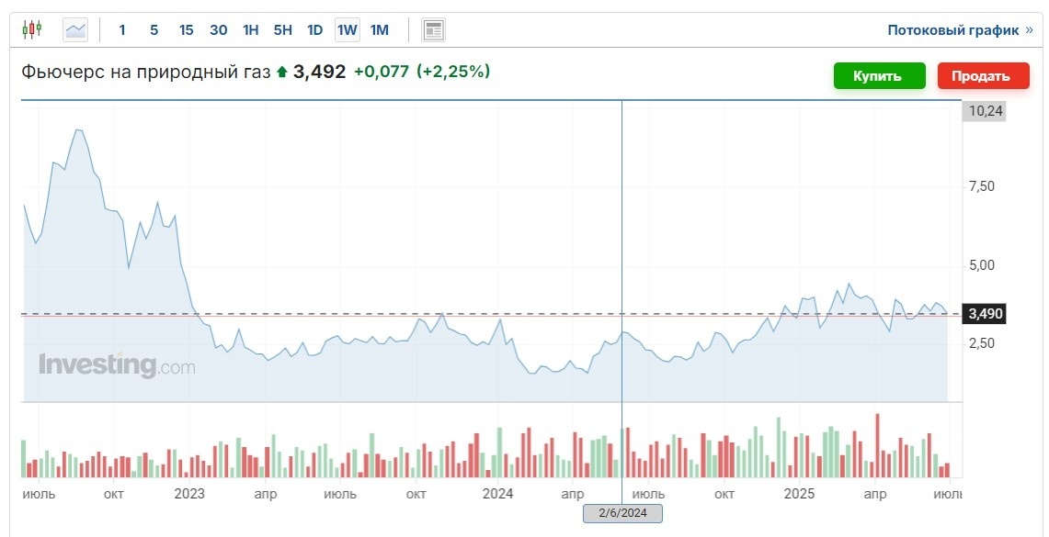
Task: Click the Investing.com watermark logo
Action: click(x=117, y=365)
